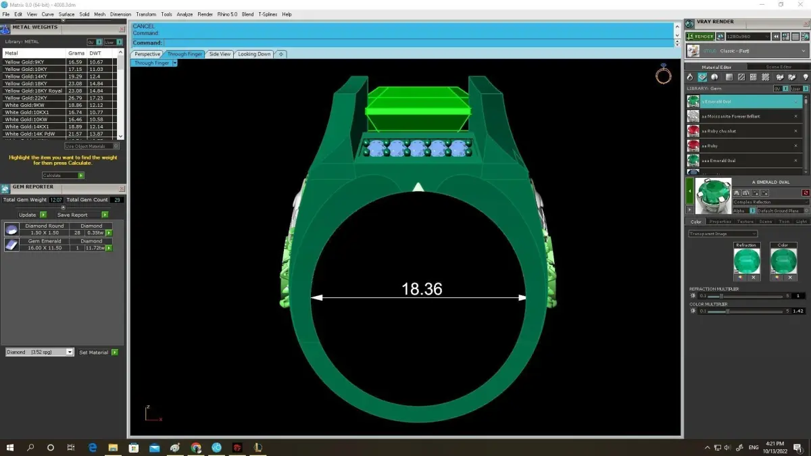This screenshot has width=811, height=456.
Task: Open Google Chrome from the taskbar
Action: [x=196, y=447]
